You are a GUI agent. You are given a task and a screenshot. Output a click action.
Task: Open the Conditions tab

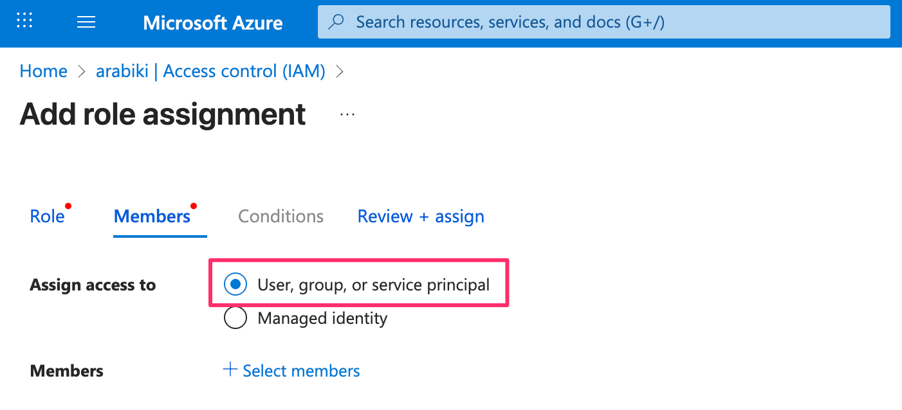point(281,217)
